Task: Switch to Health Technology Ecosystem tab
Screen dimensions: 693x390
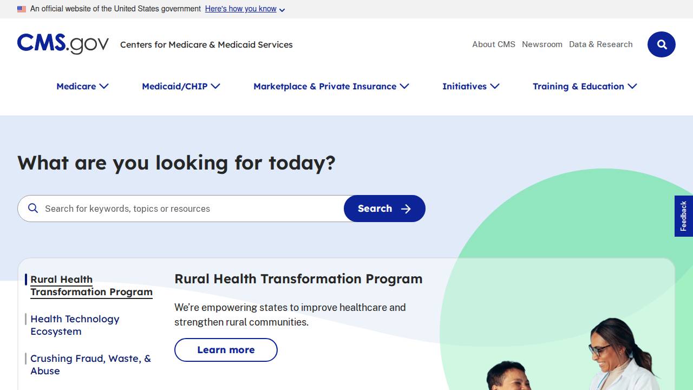Action: [75, 325]
